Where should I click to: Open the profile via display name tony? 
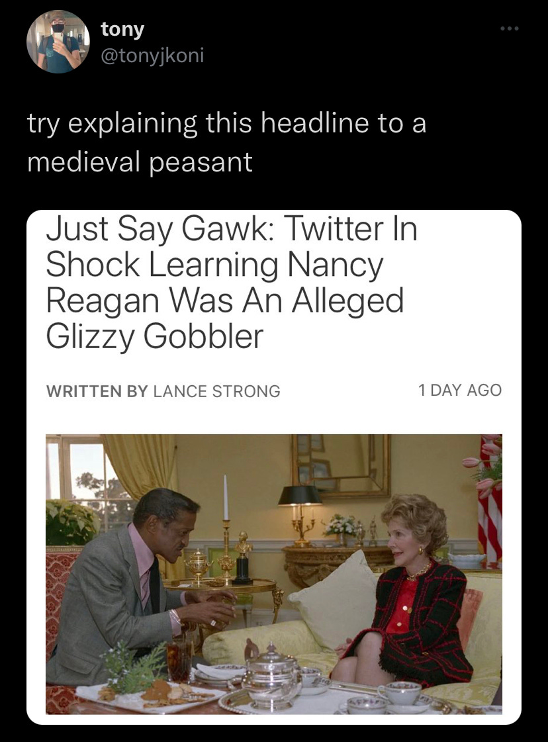coord(122,29)
